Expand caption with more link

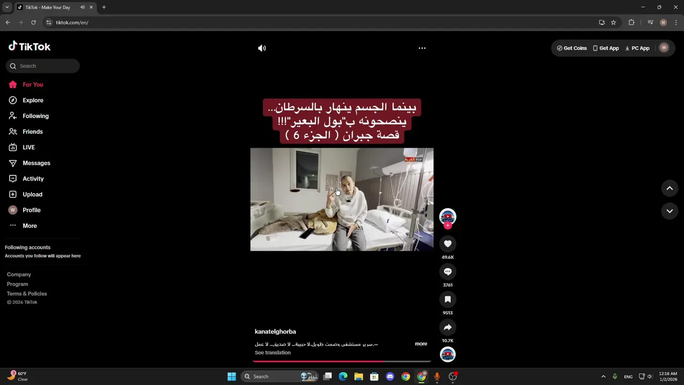point(421,344)
